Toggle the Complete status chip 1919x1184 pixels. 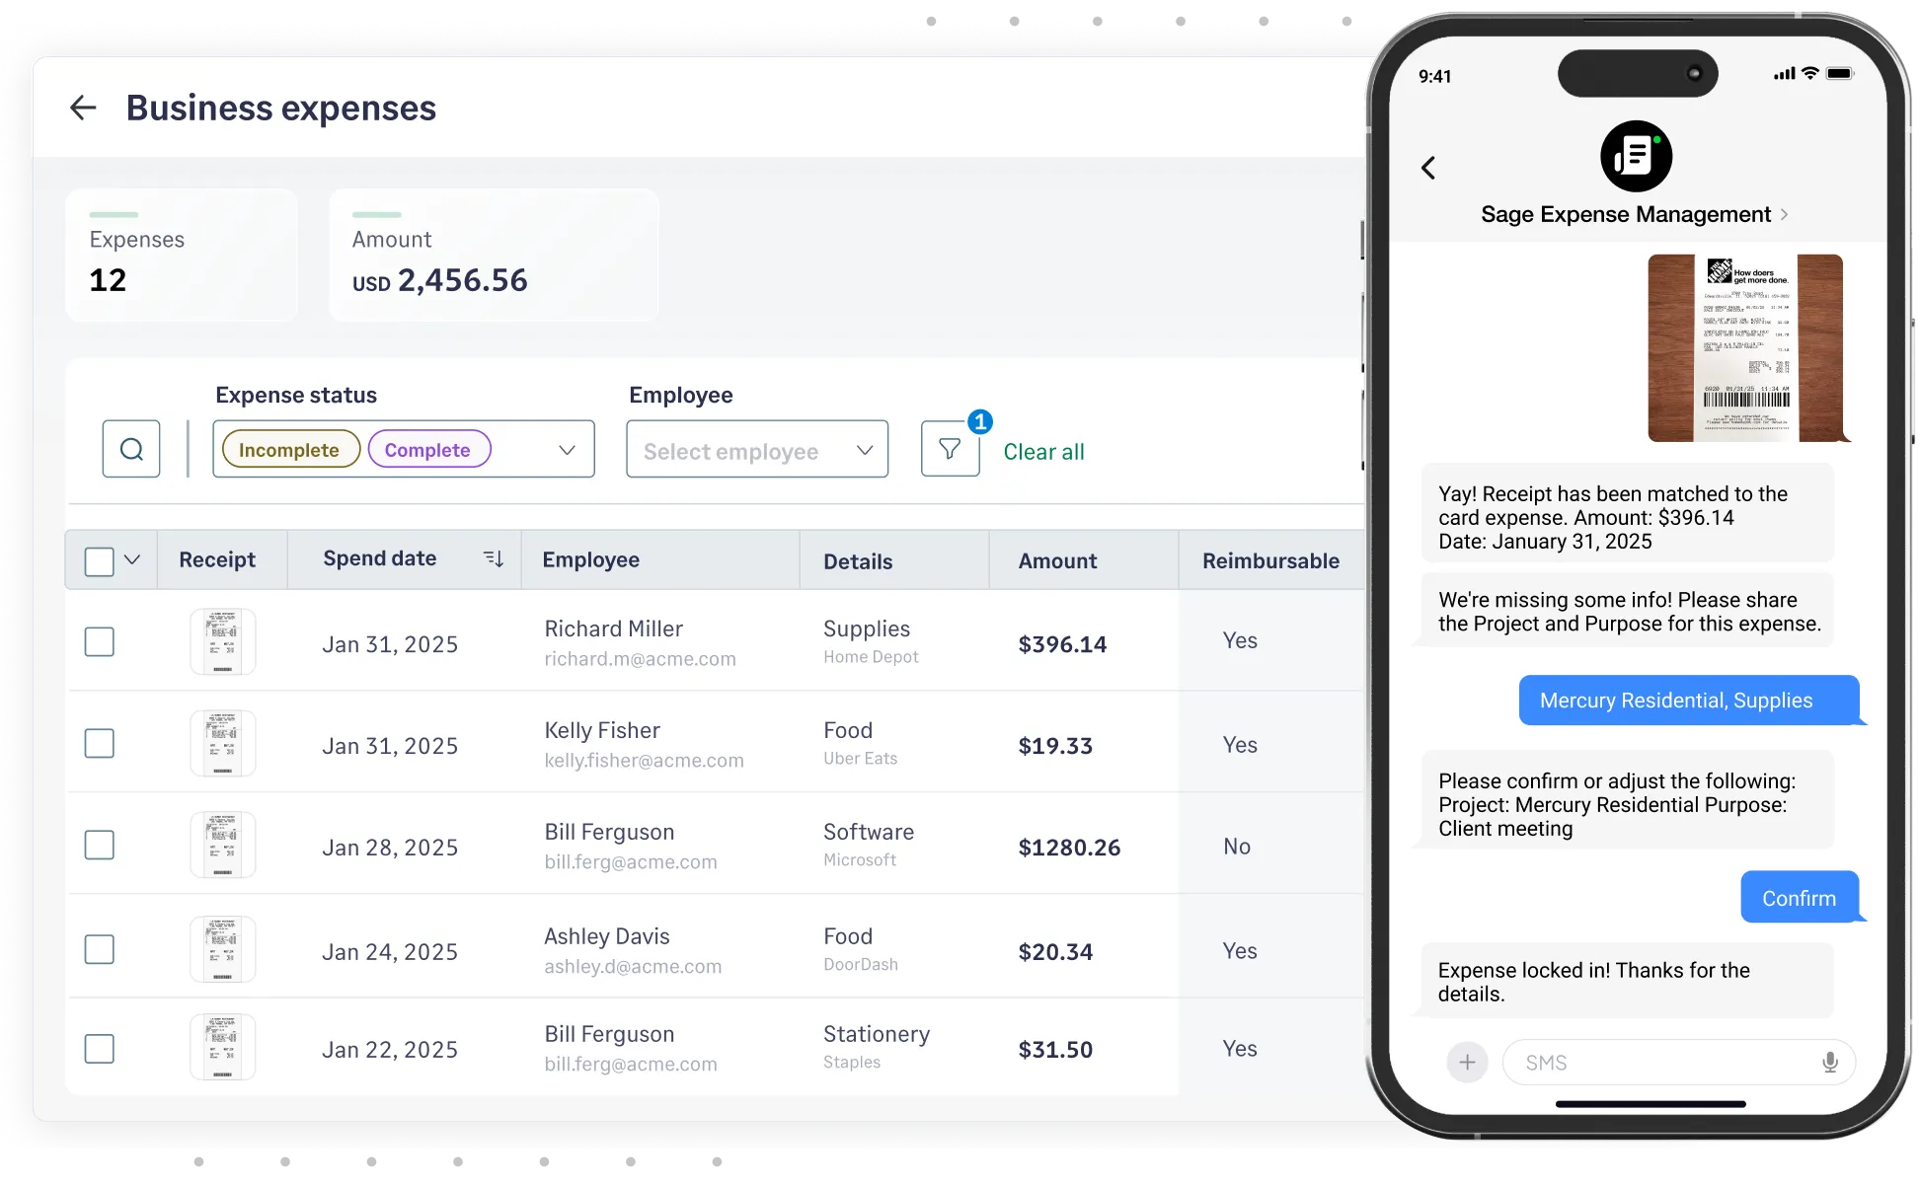point(428,449)
